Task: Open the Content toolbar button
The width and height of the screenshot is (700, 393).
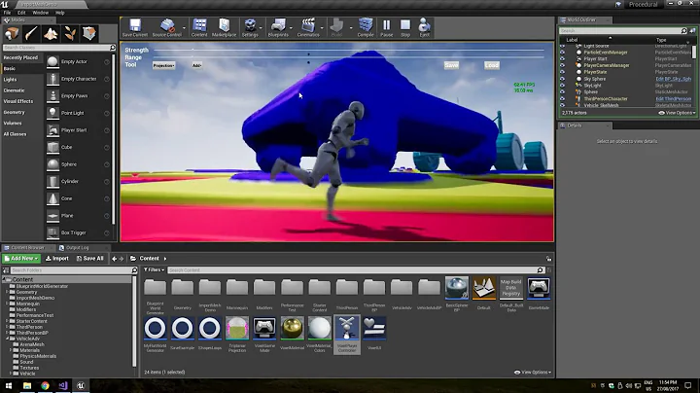Action: point(199,27)
